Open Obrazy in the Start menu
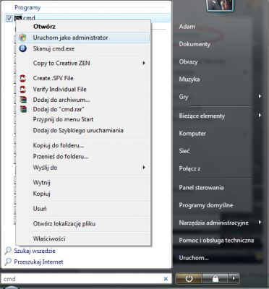269x289 pixels. (188, 62)
